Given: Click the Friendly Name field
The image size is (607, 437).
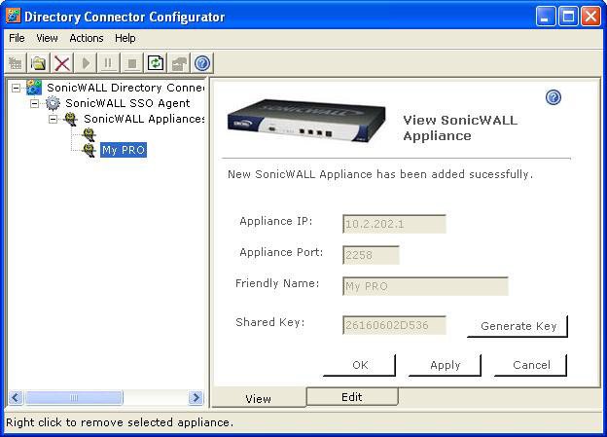Looking at the screenshot, I should [425, 286].
